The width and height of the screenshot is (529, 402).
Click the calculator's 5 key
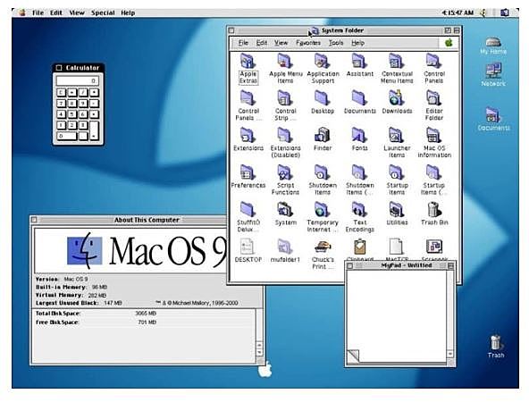click(x=71, y=114)
